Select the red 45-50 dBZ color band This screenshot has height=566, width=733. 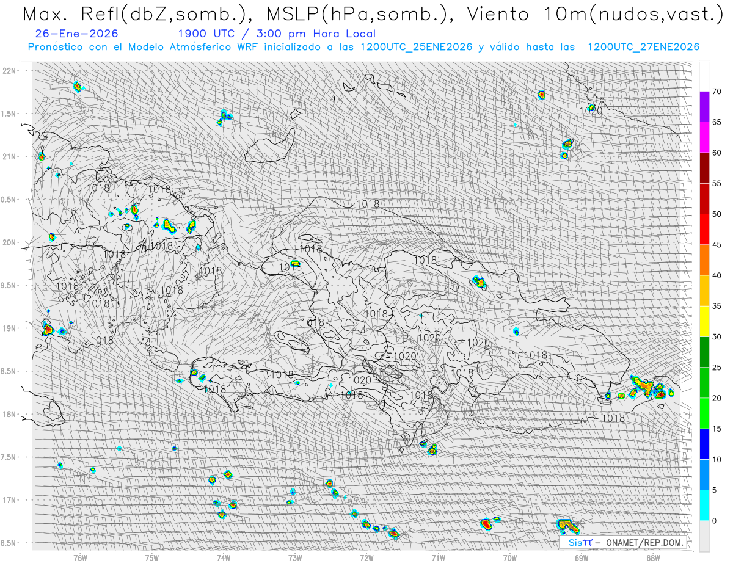(x=704, y=230)
